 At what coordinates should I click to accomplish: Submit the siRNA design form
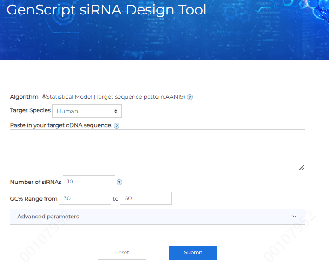193,252
